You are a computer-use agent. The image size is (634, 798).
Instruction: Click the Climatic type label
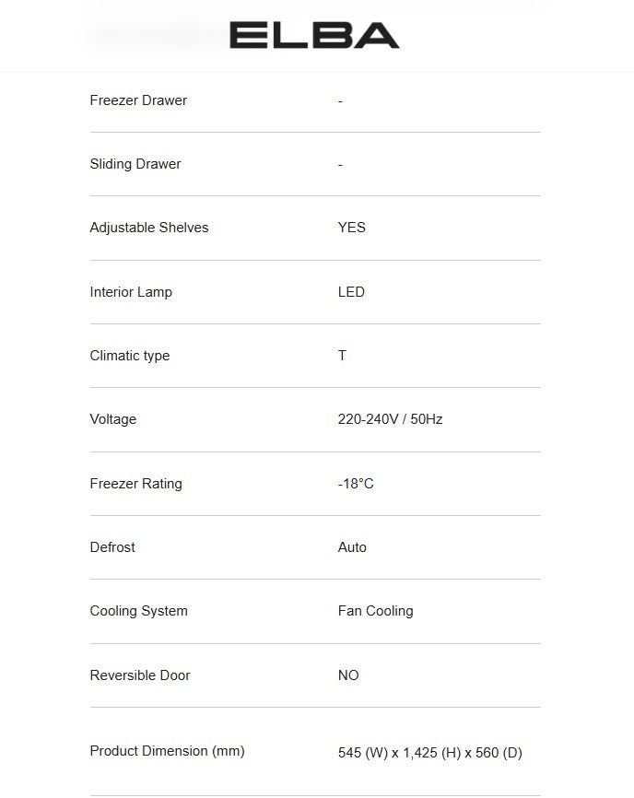(x=130, y=356)
